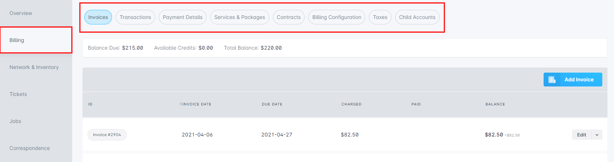This screenshot has width=614, height=162.
Task: Click the invoice icon on Add Invoice
Action: coord(552,80)
